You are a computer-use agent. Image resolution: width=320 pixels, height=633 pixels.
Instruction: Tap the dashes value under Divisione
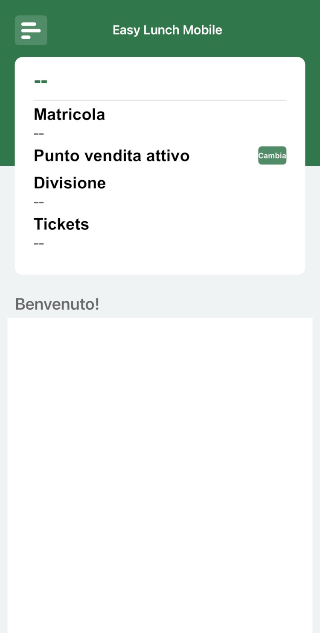[x=39, y=202]
